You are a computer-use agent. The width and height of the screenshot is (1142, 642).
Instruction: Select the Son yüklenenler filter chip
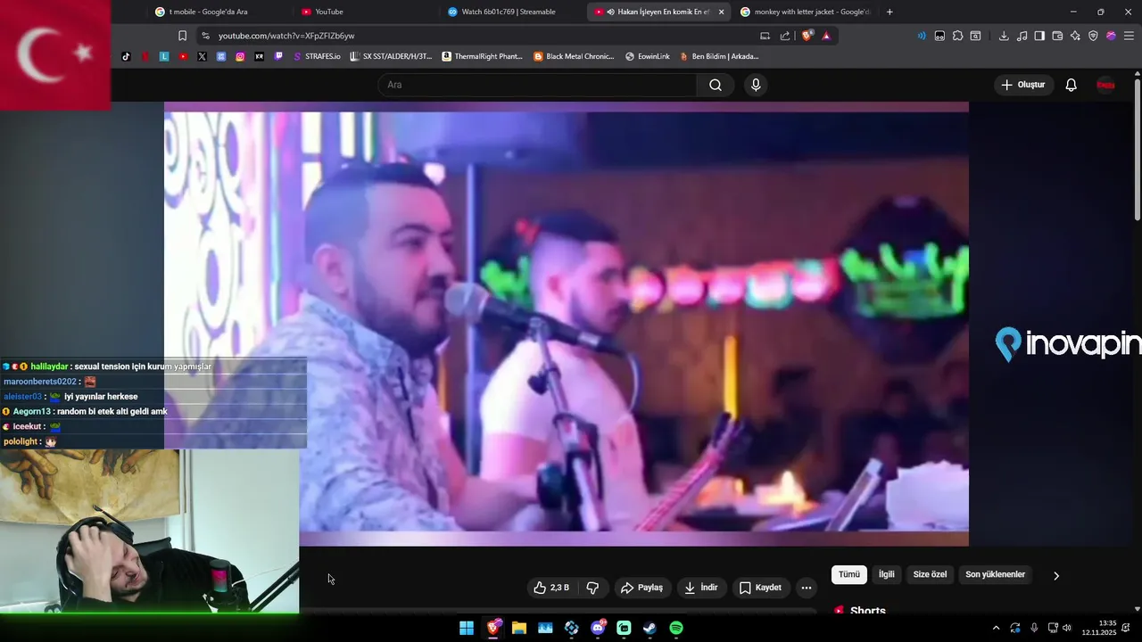pyautogui.click(x=995, y=574)
